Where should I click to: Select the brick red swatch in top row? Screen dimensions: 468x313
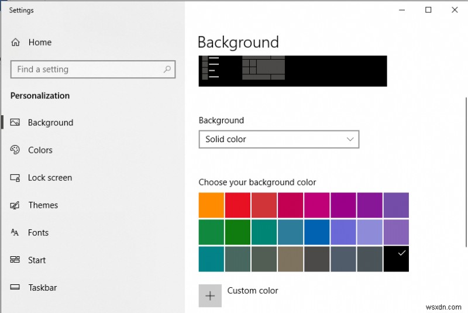(x=264, y=205)
